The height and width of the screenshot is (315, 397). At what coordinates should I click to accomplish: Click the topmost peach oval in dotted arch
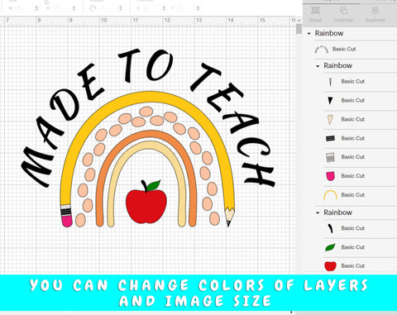[146, 112]
